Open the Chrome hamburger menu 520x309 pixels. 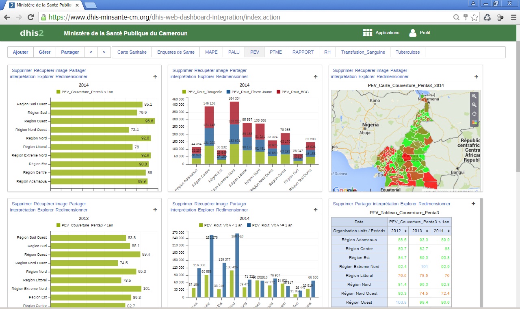click(512, 17)
